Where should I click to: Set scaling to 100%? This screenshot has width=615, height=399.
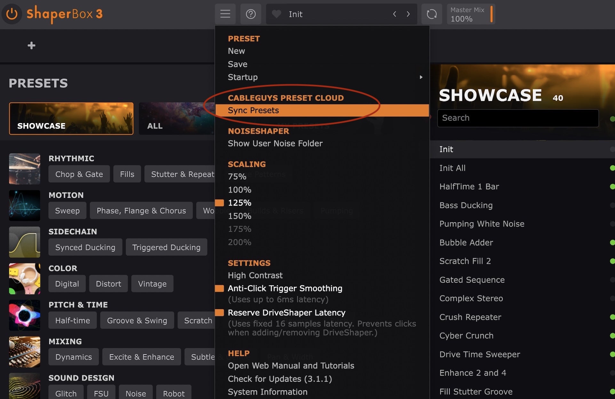point(240,190)
